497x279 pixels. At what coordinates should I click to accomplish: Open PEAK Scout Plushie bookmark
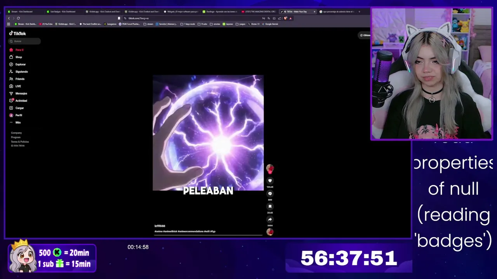pyautogui.click(x=129, y=24)
